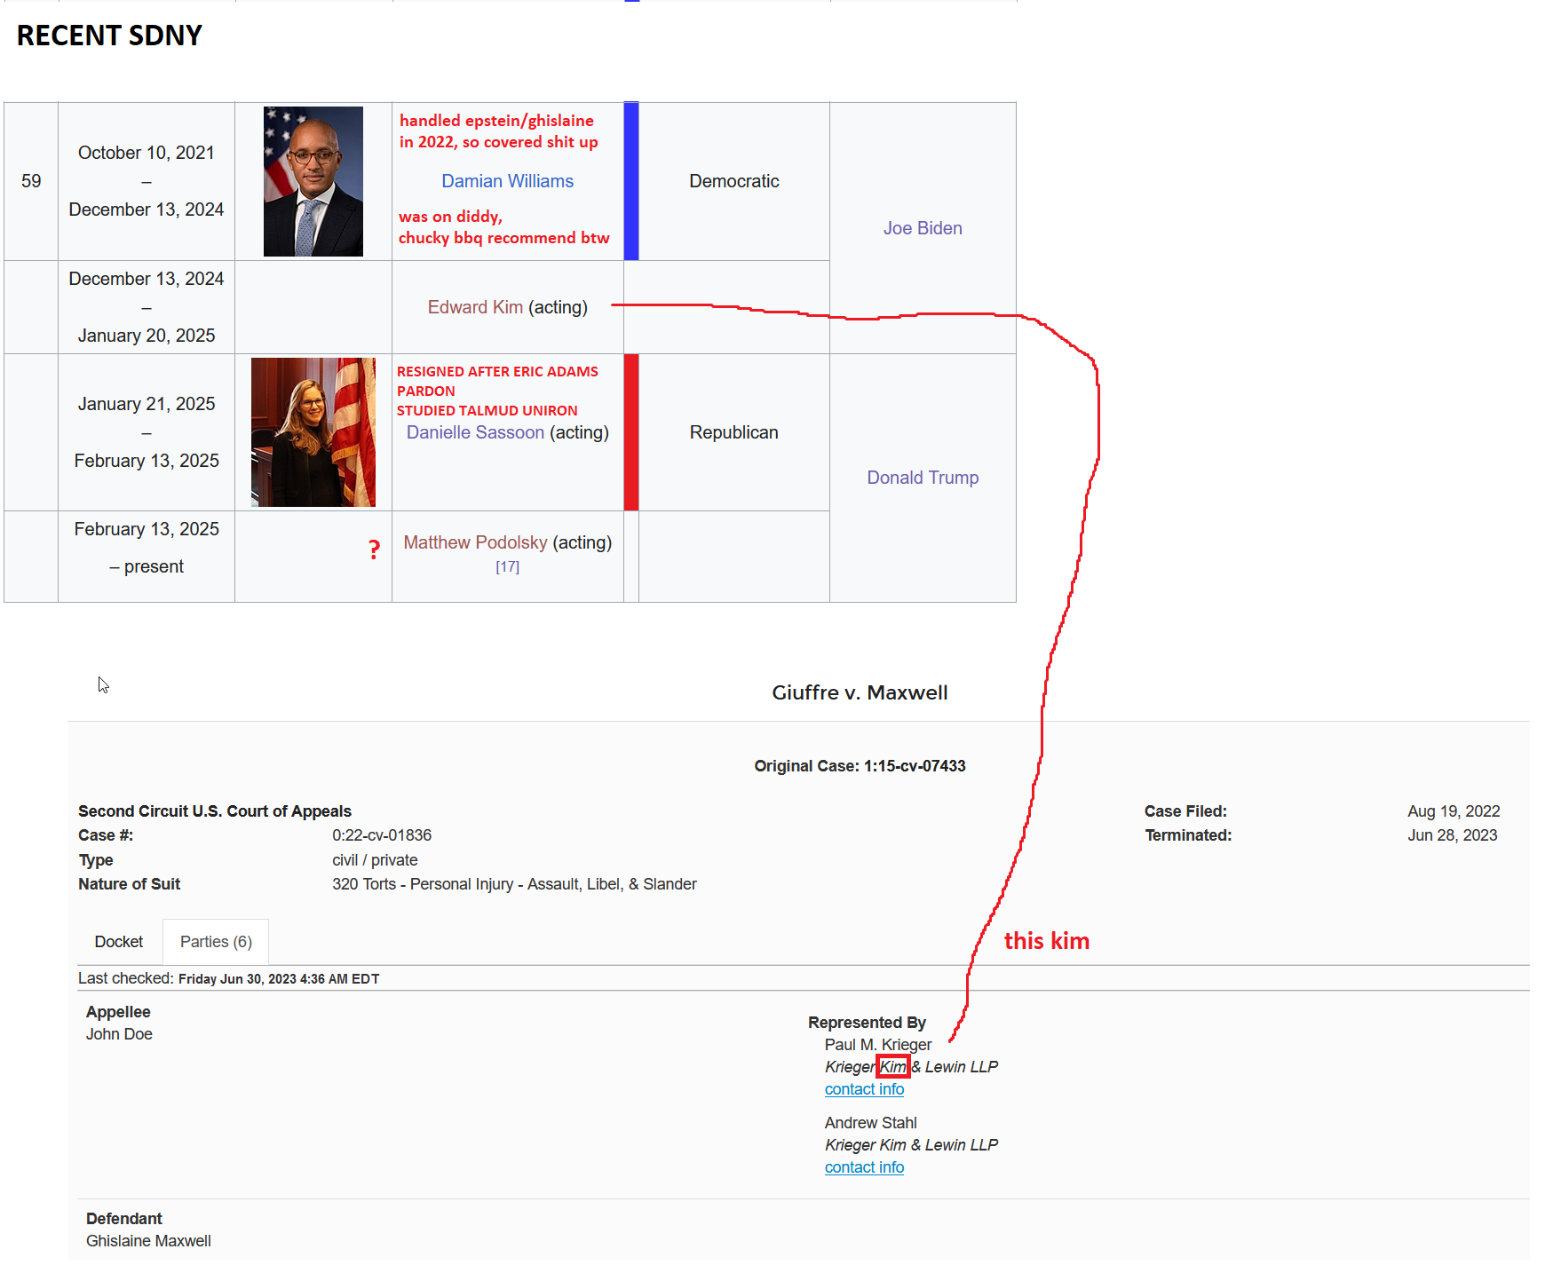Click the blue Democratic party color bar

tap(631, 181)
